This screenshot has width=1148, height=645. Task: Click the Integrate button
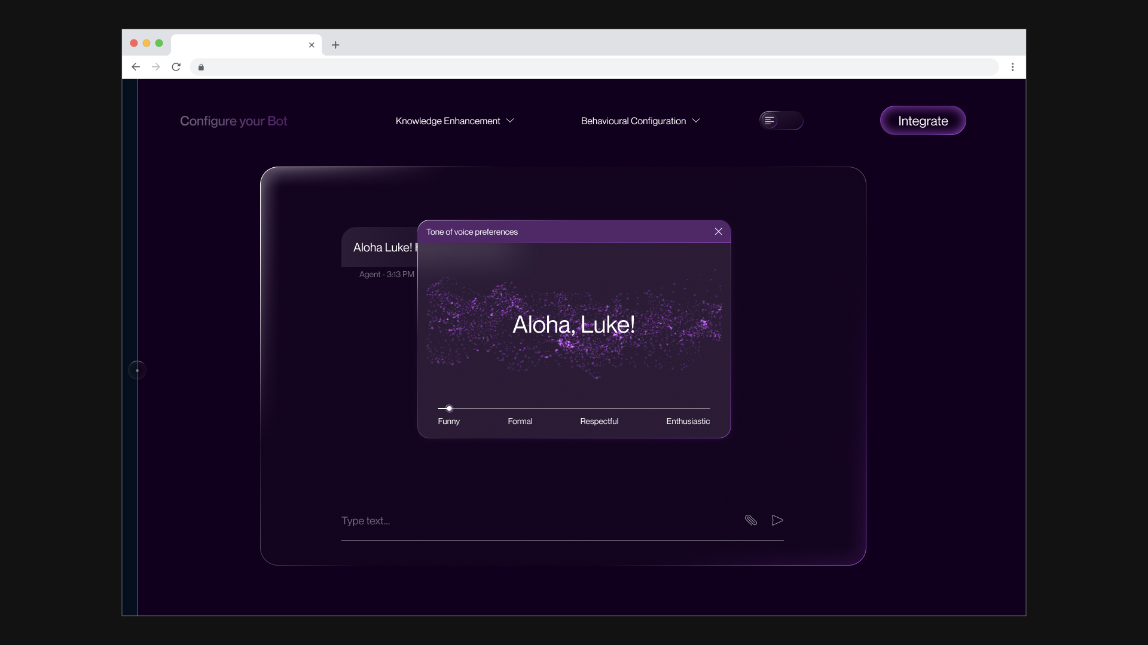tap(923, 121)
